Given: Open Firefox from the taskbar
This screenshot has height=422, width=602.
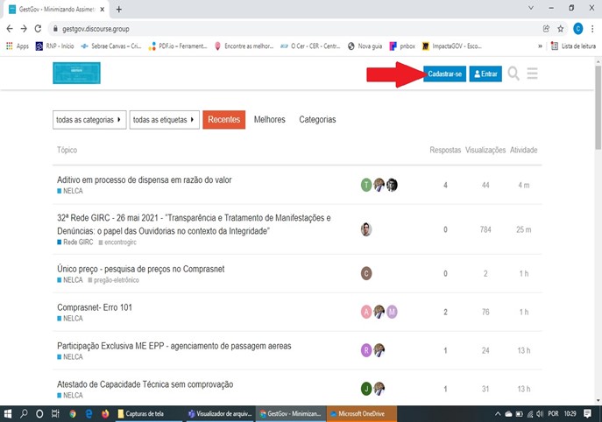Looking at the screenshot, I should tap(105, 413).
